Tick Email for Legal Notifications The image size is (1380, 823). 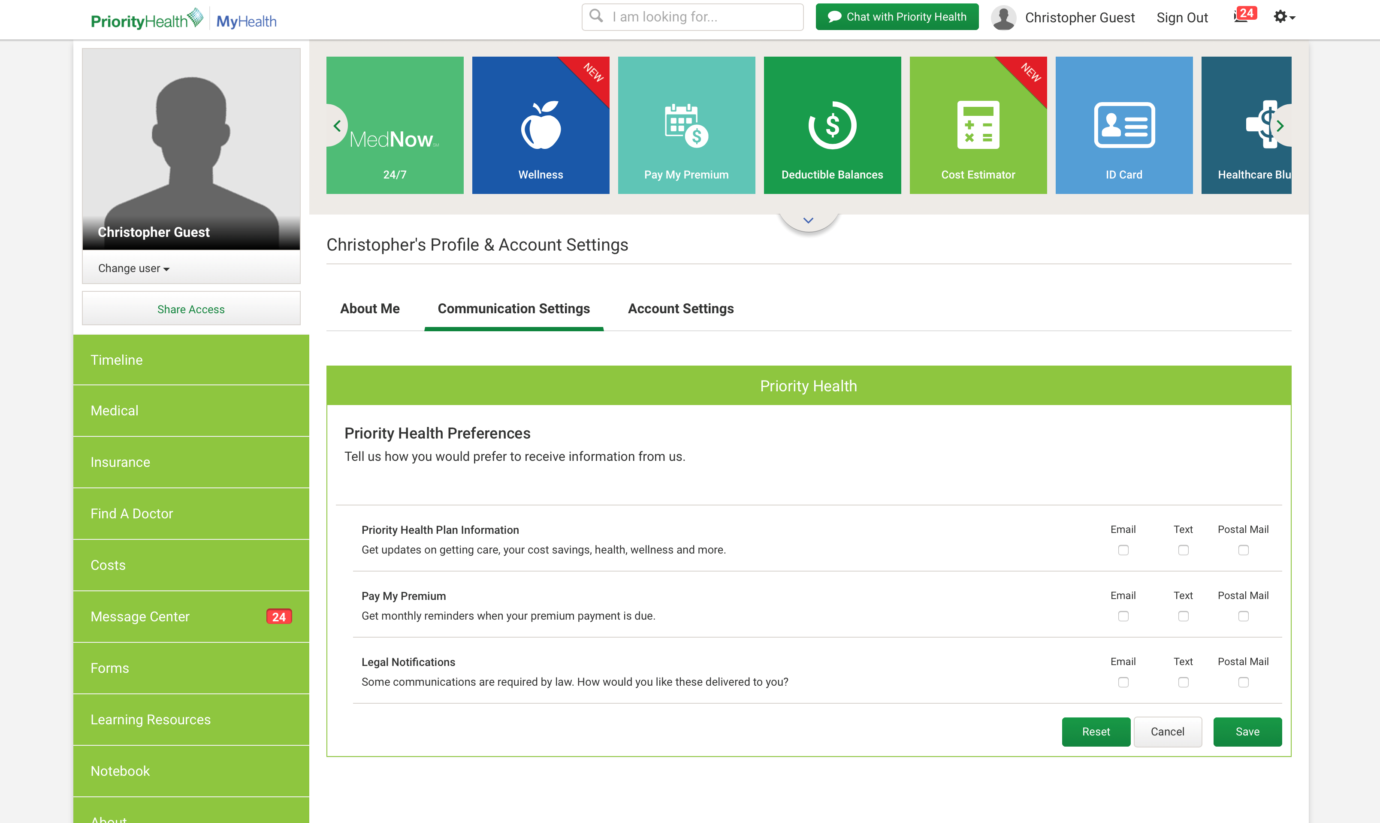point(1123,682)
